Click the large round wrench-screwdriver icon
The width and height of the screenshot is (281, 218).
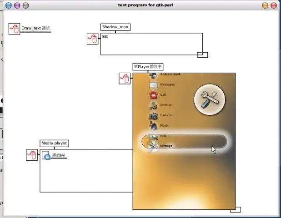click(x=210, y=99)
